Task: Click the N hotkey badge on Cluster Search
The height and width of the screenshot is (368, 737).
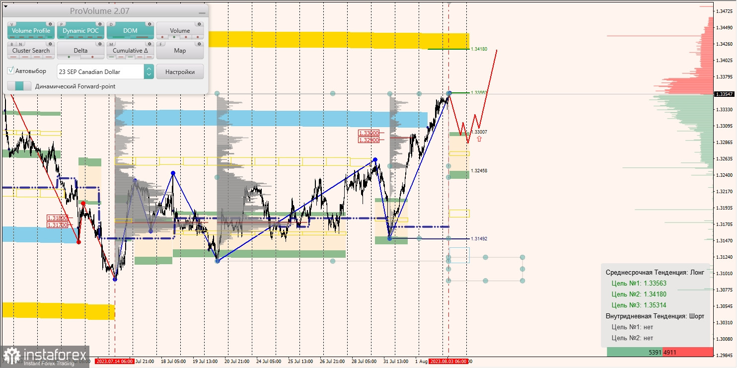Action: click(x=20, y=44)
